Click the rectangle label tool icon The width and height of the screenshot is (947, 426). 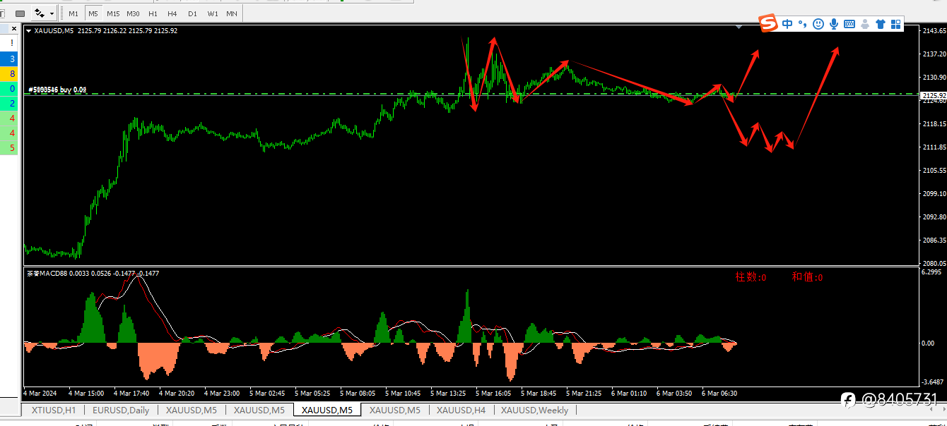point(20,13)
